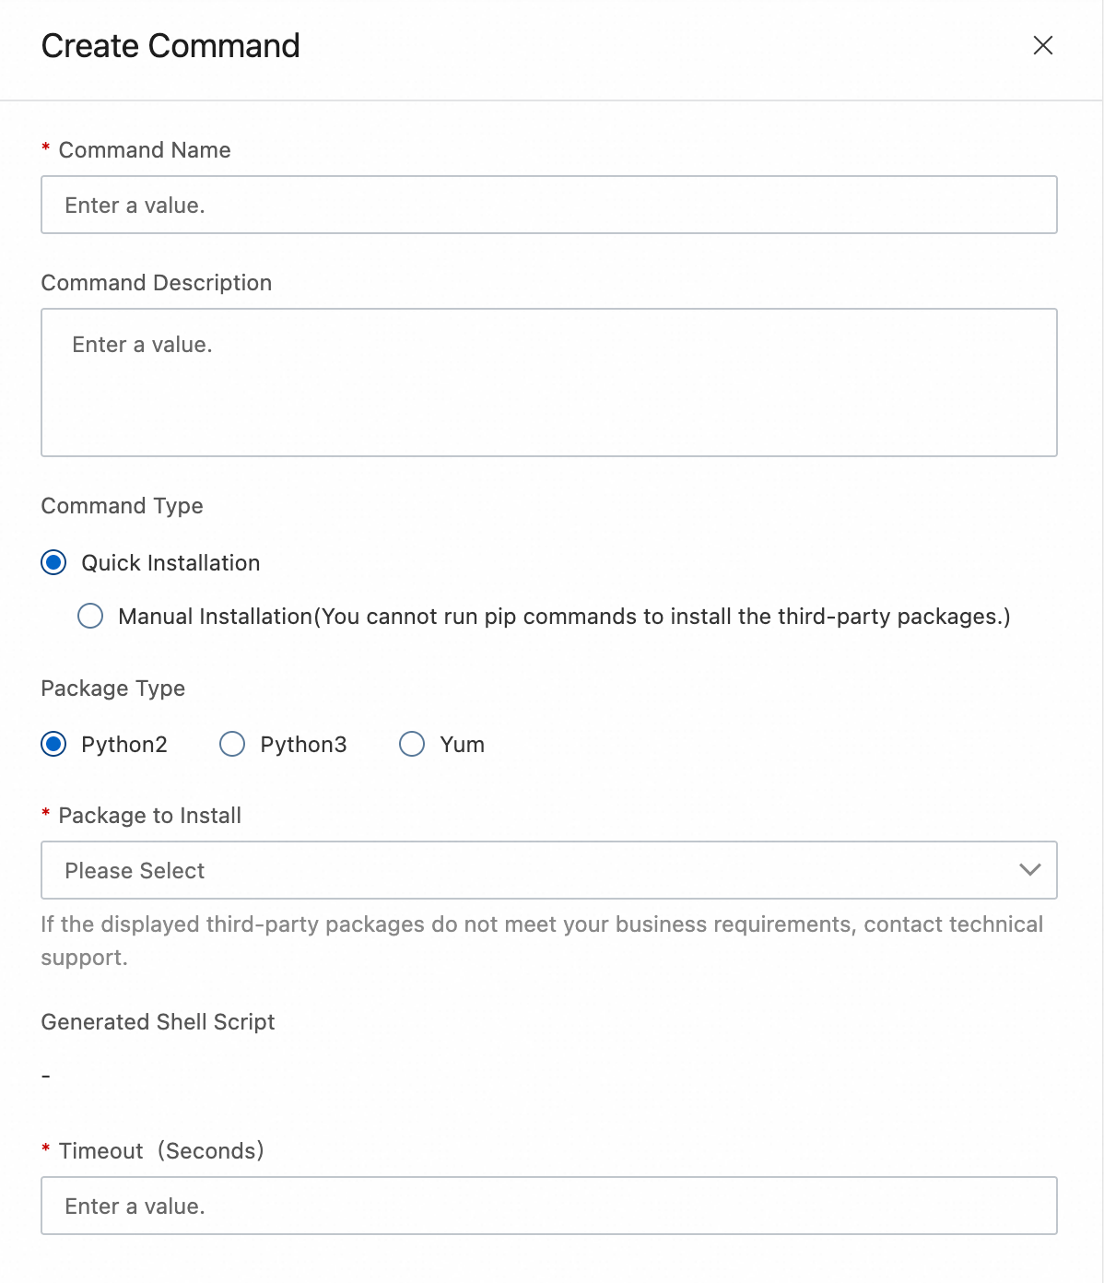Image resolution: width=1104 pixels, height=1283 pixels.
Task: Click the chevron arrow in Please Select box
Action: [x=1029, y=870]
